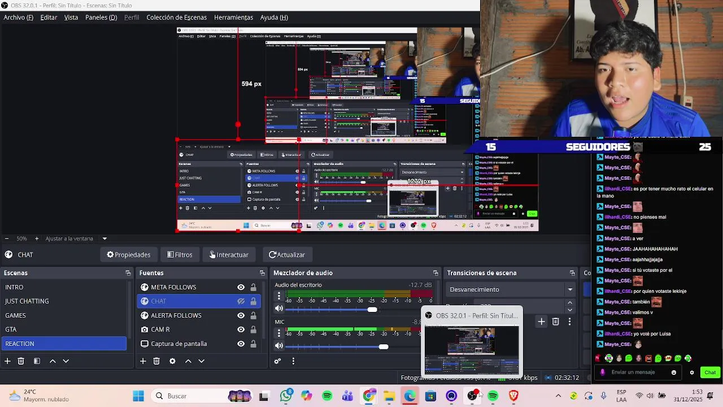The height and width of the screenshot is (407, 723).
Task: Open transition properties three-dot menu
Action: 569,322
